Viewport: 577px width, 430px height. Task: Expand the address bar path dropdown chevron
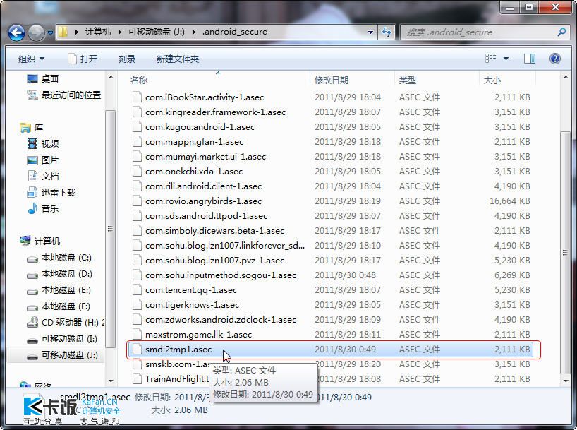coord(370,32)
